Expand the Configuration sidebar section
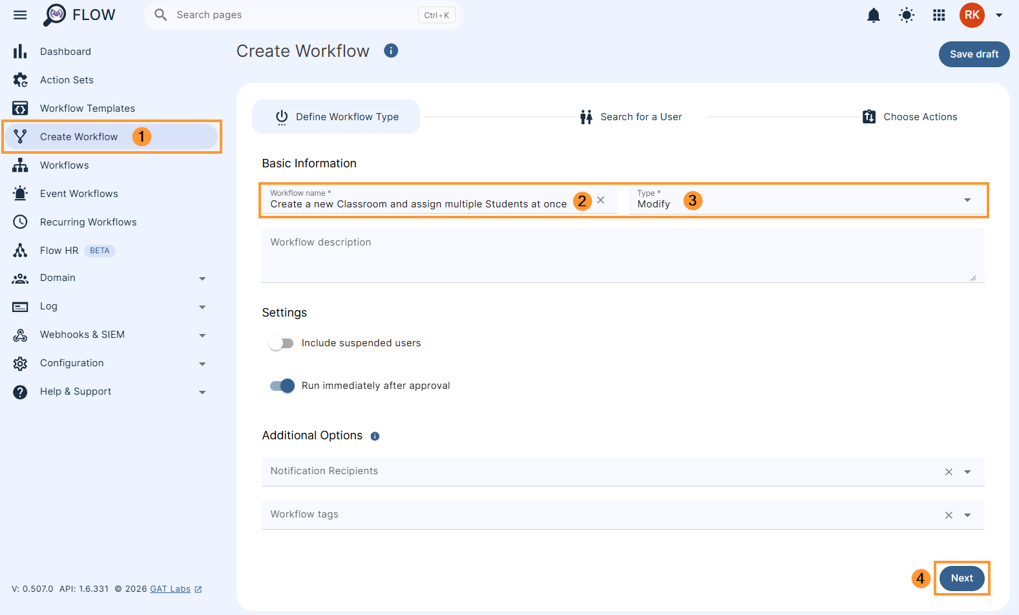Screen dimensions: 1019x615 pyautogui.click(x=202, y=364)
